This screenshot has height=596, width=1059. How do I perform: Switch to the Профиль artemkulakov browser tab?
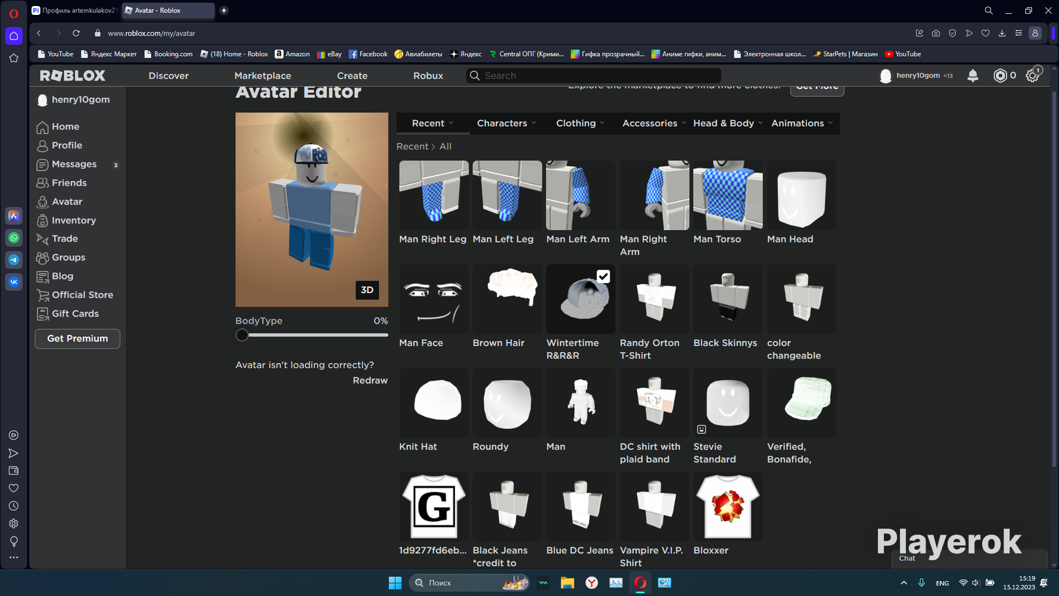[x=74, y=11]
